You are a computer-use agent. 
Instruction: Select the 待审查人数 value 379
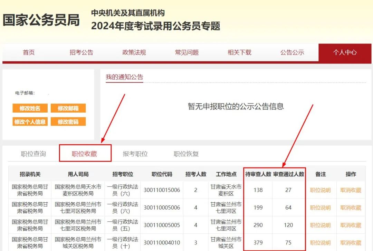tap(258, 243)
